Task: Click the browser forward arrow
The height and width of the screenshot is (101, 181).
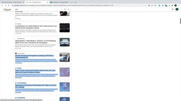Action: pos(5,5)
